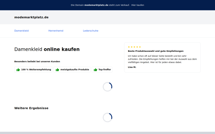Click the loading spinner below 'Weitere Ergebnisse'
Viewport: 215px width, 134px height.
107,118
